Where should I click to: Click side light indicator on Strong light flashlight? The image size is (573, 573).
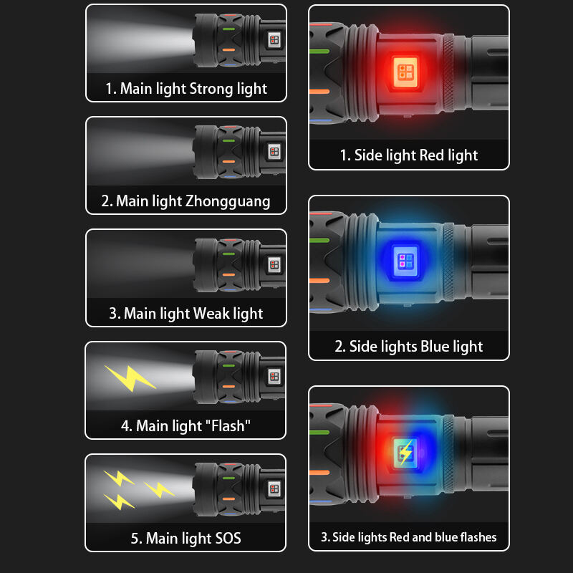[274, 40]
